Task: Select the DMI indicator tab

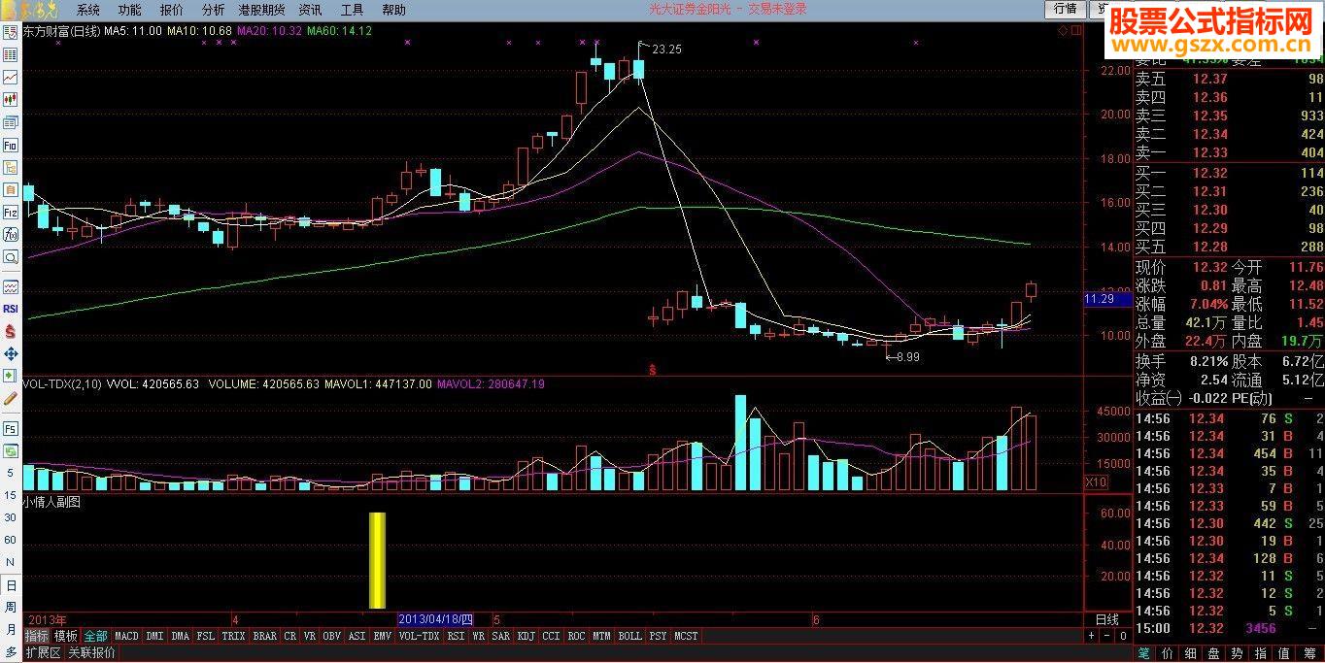Action: click(154, 636)
